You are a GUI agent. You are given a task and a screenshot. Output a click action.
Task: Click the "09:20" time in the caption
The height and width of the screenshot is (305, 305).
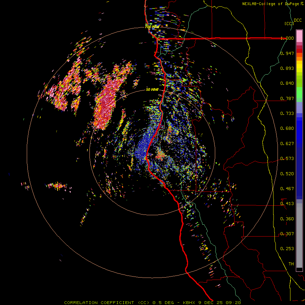[233, 303]
